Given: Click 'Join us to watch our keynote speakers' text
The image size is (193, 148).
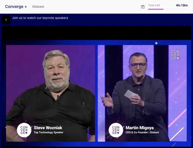Looking at the screenshot, I should tap(40, 18).
